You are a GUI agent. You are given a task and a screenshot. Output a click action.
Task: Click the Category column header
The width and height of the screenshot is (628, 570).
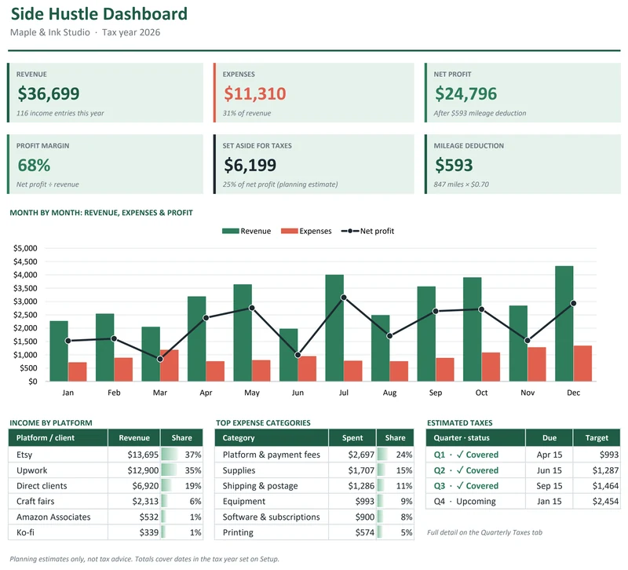(272, 438)
